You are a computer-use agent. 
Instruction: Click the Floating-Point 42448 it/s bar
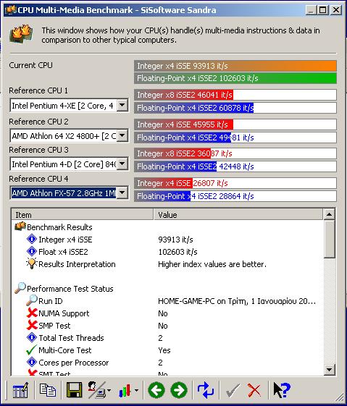[x=235, y=166]
